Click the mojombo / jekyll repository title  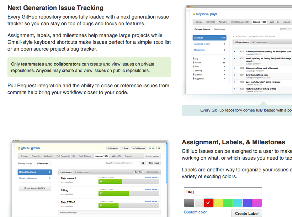(x=206, y=14)
